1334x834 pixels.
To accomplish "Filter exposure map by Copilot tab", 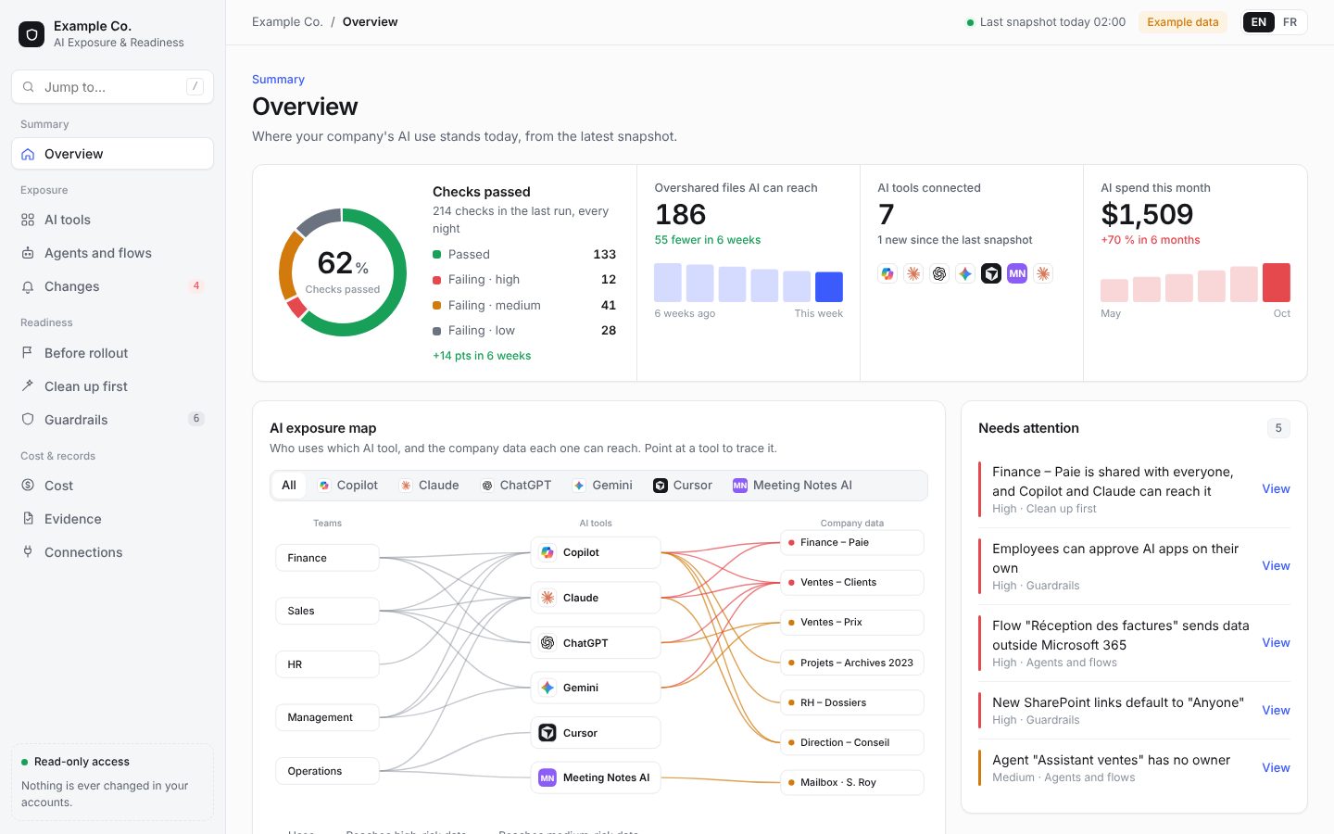I will point(347,486).
